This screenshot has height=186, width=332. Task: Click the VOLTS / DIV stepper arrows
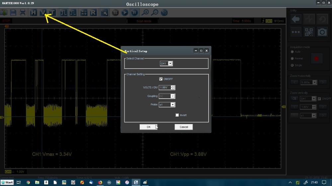point(173,88)
